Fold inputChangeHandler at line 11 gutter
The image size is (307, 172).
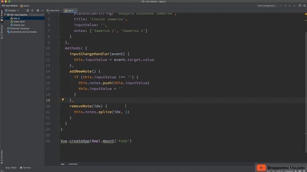coord(59,54)
